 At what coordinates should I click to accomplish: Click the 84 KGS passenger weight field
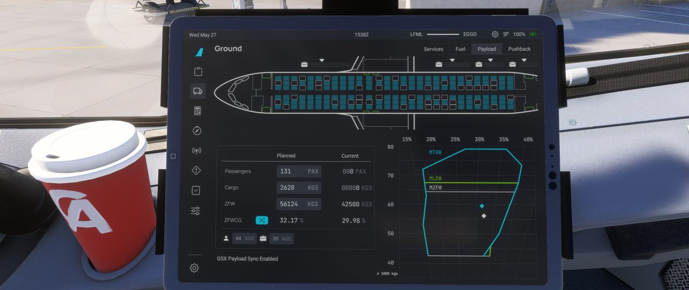(x=245, y=238)
